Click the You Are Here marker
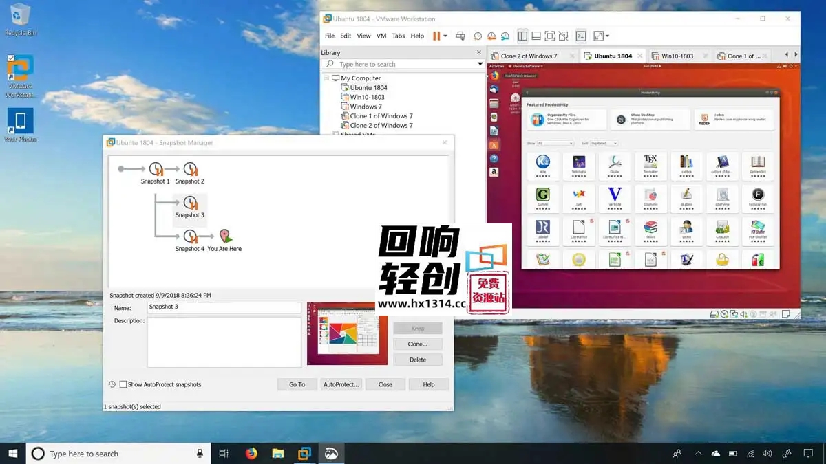The width and height of the screenshot is (826, 464). (224, 241)
